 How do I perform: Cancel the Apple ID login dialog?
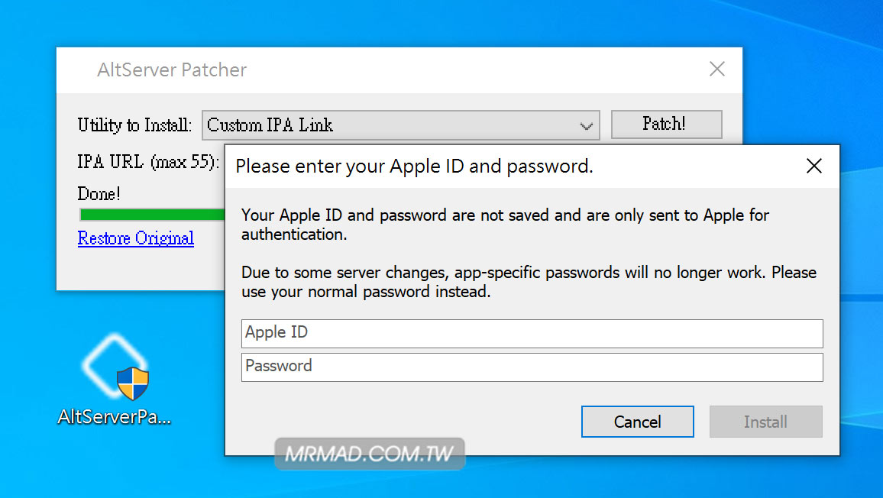point(638,422)
